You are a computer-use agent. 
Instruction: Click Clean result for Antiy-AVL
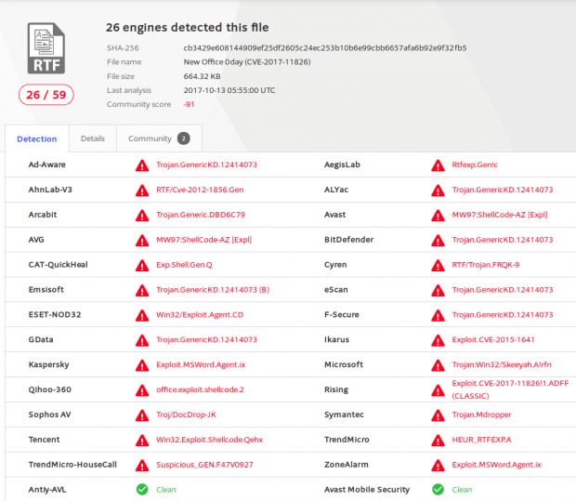click(166, 490)
